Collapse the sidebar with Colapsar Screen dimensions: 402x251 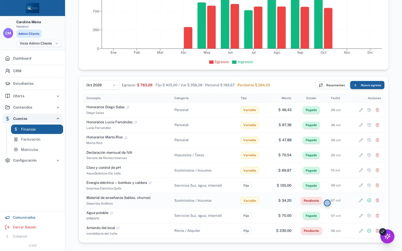(17, 236)
